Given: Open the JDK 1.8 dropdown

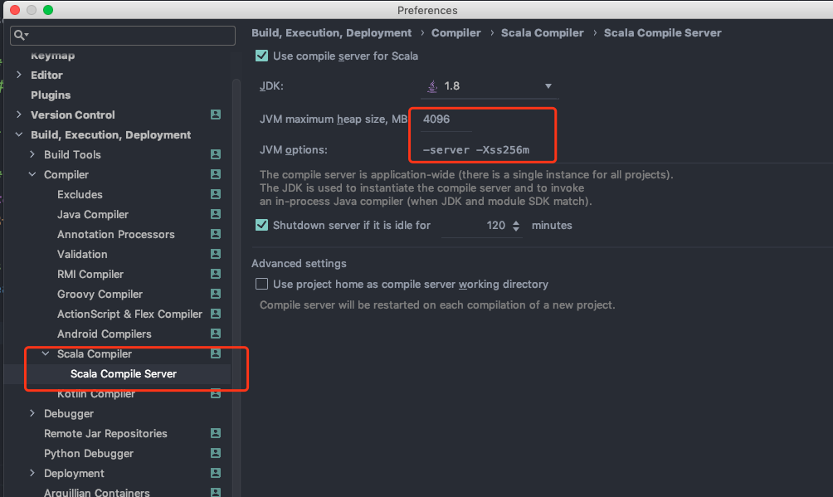Looking at the screenshot, I should coord(490,86).
